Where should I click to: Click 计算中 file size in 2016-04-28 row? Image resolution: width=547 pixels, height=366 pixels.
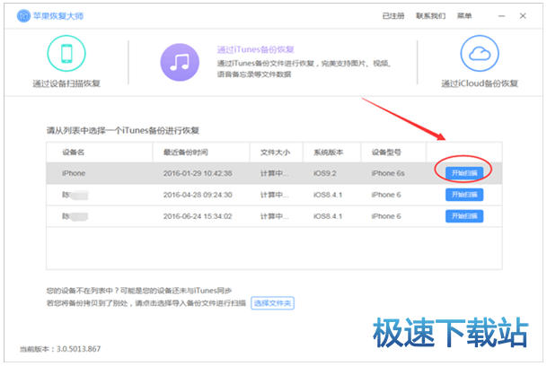[x=275, y=195]
